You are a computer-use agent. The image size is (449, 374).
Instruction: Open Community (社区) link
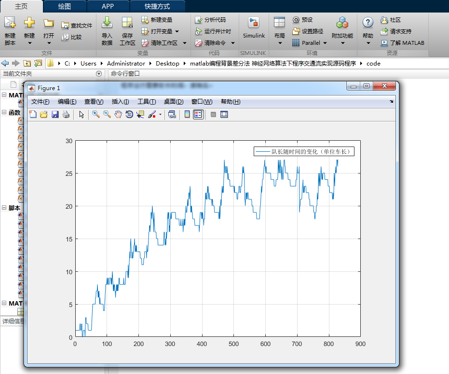point(391,20)
